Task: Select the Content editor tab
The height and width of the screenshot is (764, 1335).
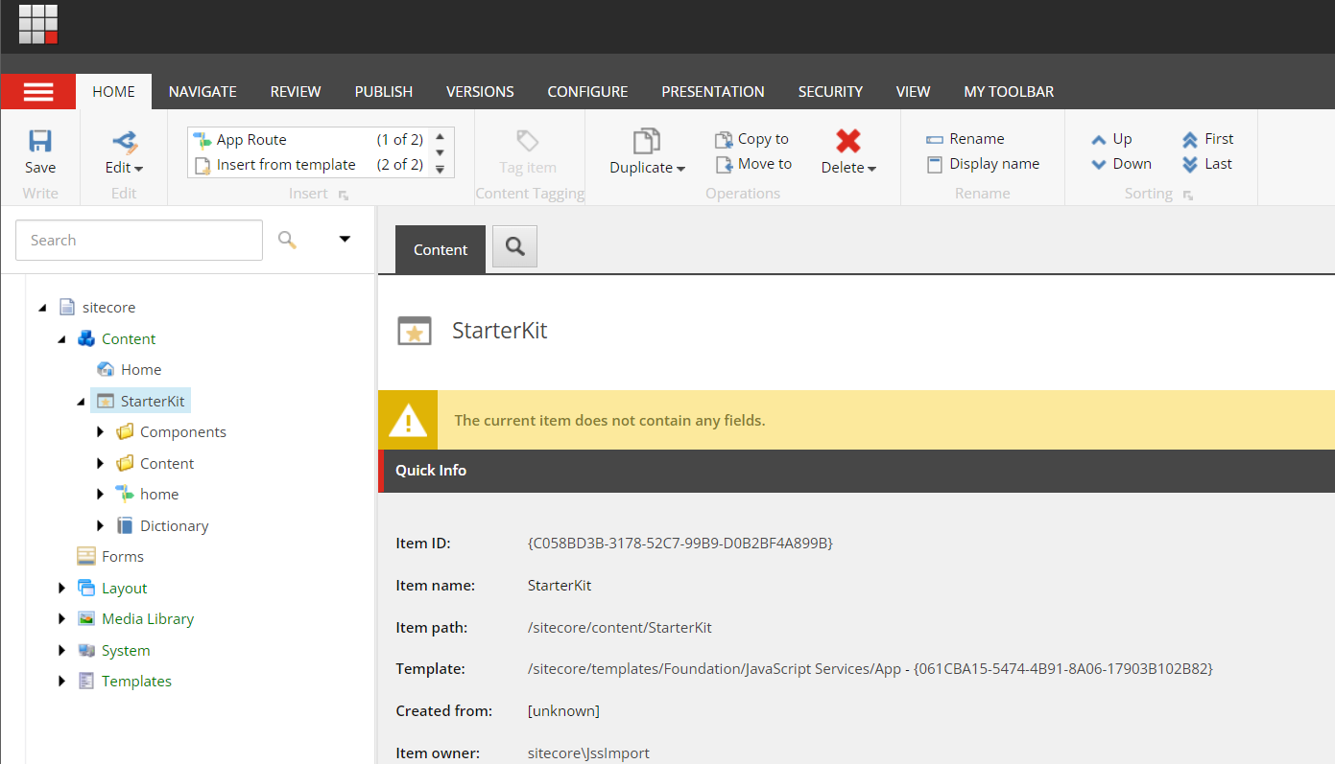Action: pyautogui.click(x=441, y=249)
